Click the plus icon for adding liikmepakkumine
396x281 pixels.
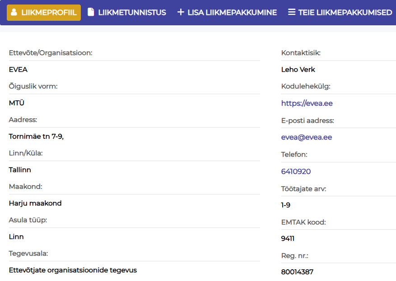pos(181,12)
